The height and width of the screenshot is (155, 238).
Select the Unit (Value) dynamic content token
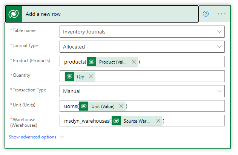[x=103, y=106]
